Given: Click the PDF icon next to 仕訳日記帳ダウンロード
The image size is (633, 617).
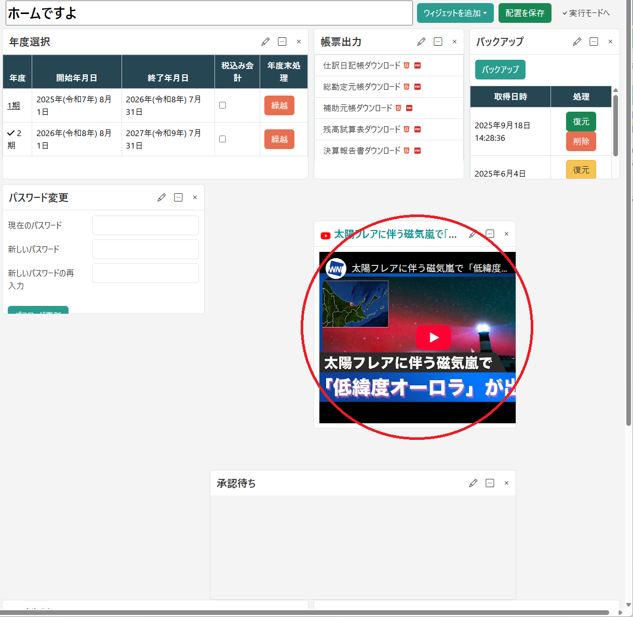Looking at the screenshot, I should [x=417, y=65].
